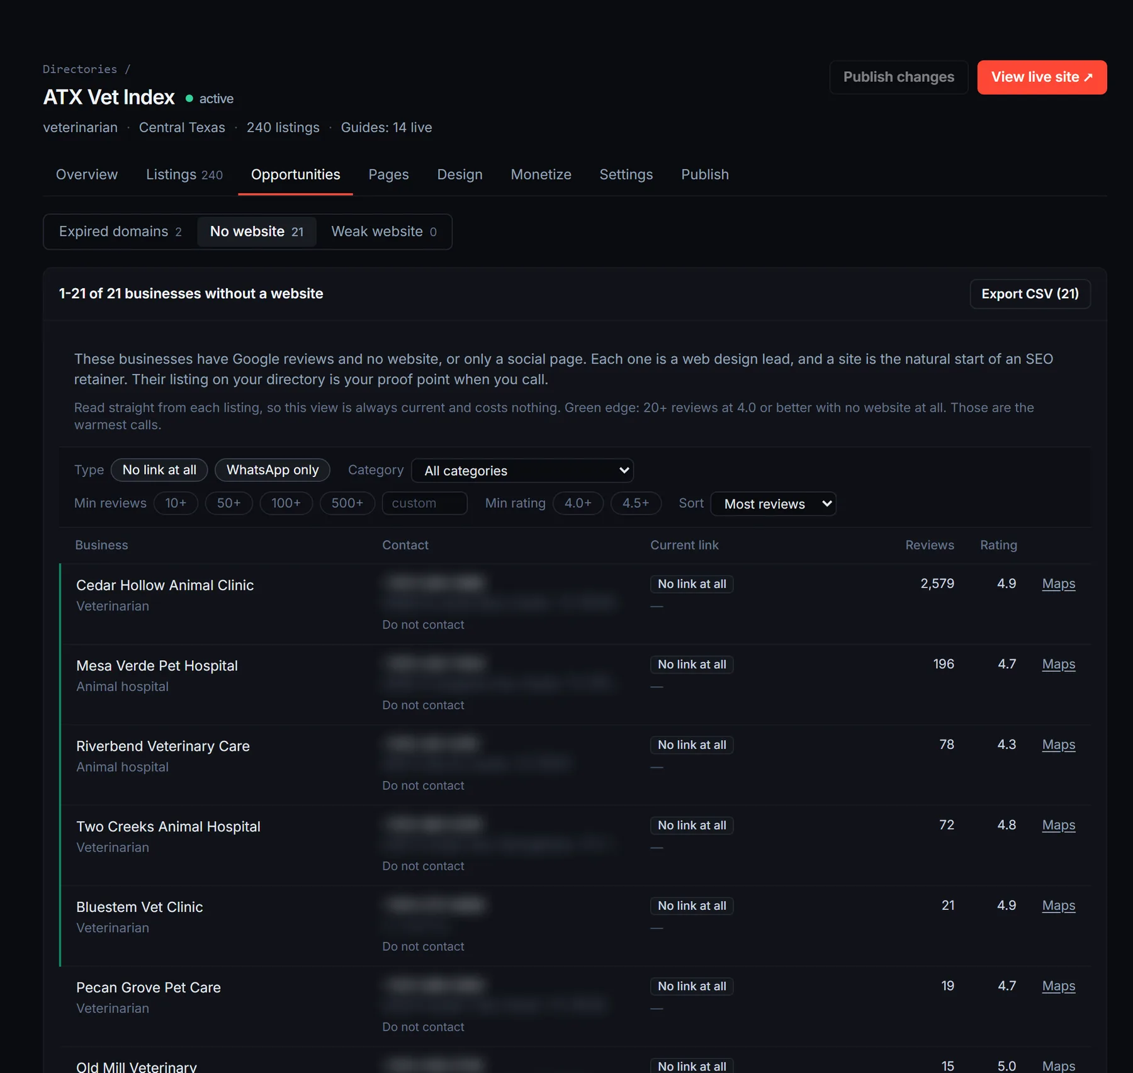Open Maps link for Mesa Verde Pet Hospital

click(1058, 665)
